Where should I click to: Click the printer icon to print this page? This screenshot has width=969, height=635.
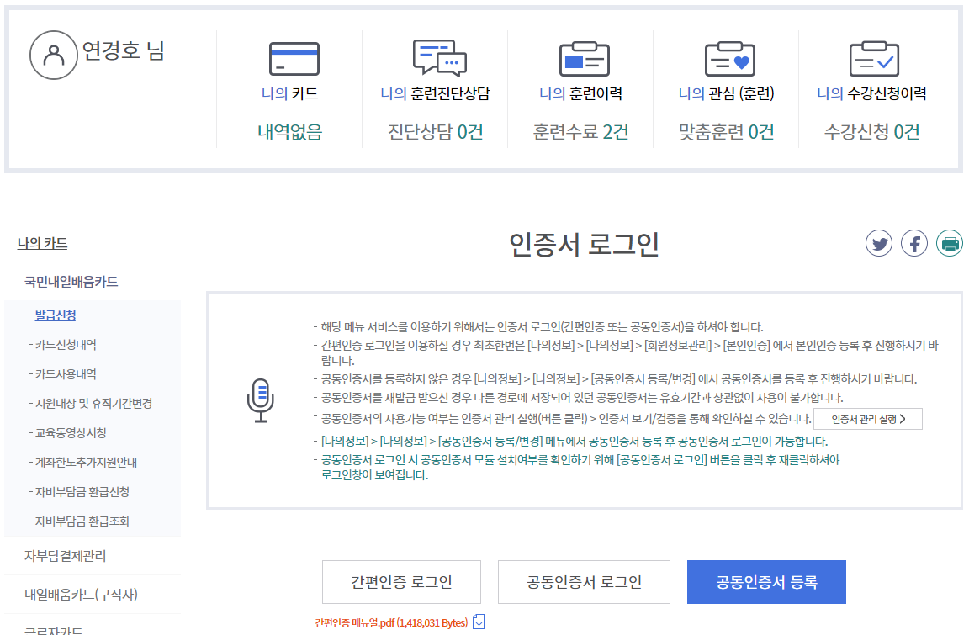pyautogui.click(x=950, y=243)
